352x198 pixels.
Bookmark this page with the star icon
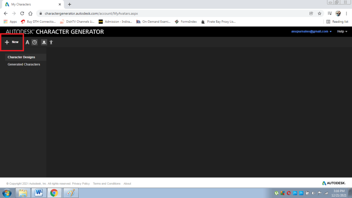[x=320, y=13]
